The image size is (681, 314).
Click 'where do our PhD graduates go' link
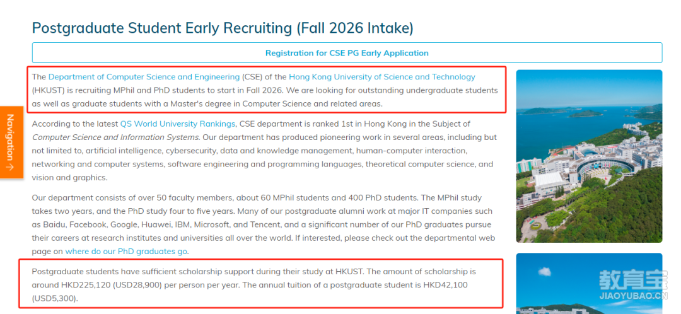coord(126,252)
